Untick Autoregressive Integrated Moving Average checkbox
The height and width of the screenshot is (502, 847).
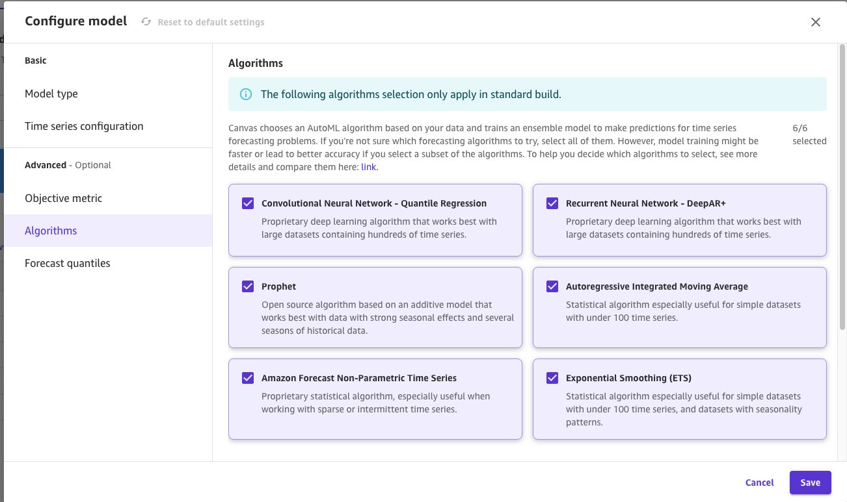click(552, 286)
